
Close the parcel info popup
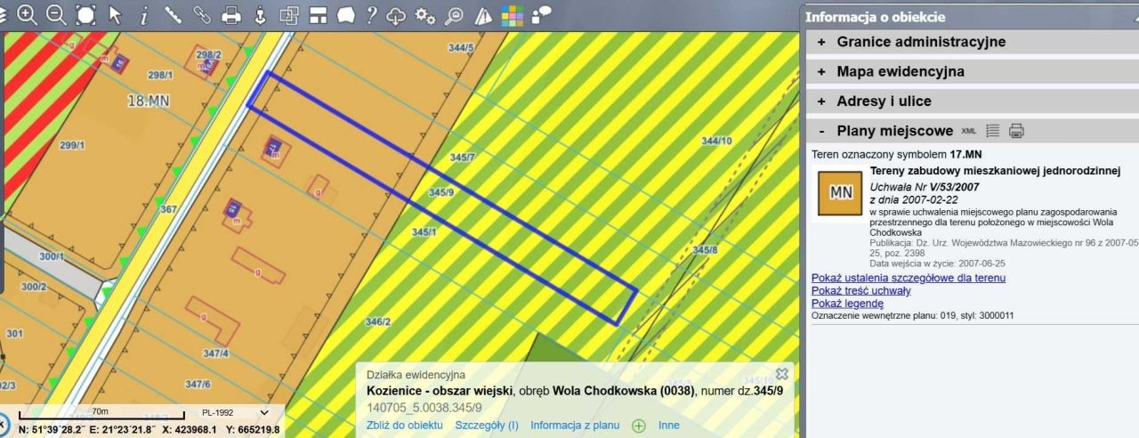[x=782, y=374]
